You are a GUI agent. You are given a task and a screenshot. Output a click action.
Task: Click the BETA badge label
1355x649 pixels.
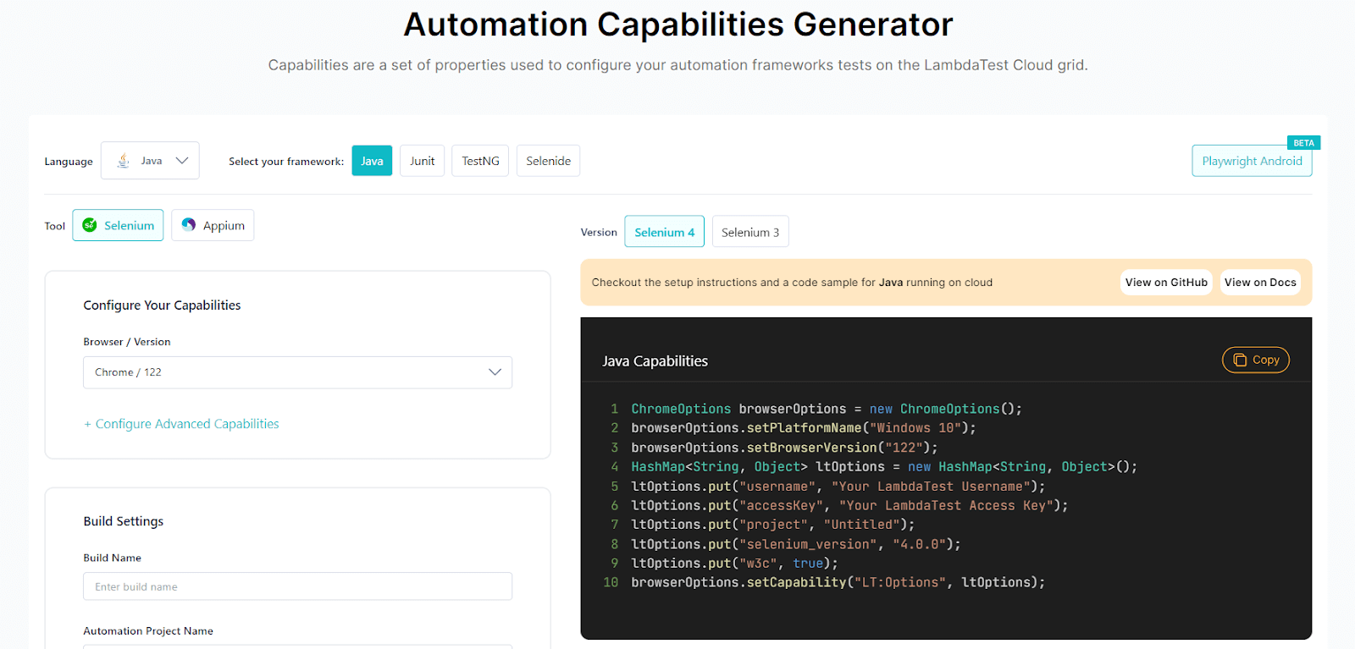pyautogui.click(x=1303, y=143)
